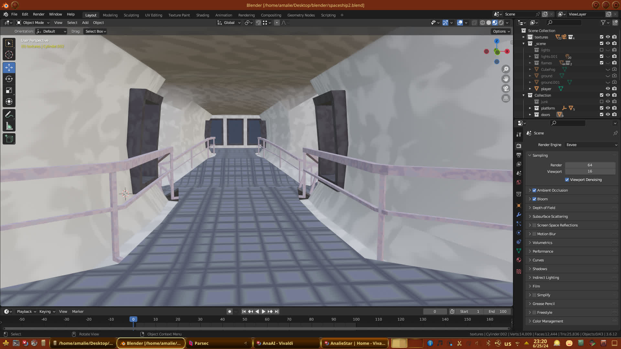The image size is (621, 349).
Task: Hide the player object with eye icon
Action: 608,89
